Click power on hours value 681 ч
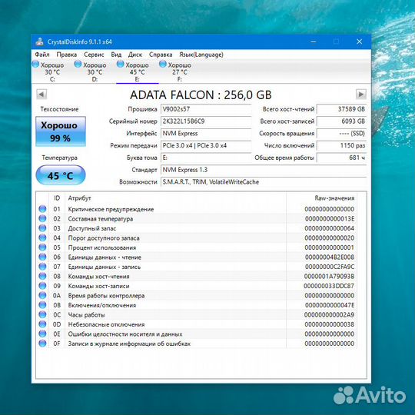The width and height of the screenshot is (415, 415). point(342,158)
